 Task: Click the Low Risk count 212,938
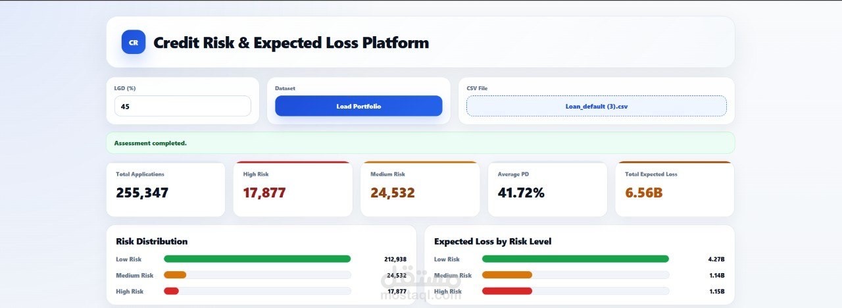pos(395,259)
